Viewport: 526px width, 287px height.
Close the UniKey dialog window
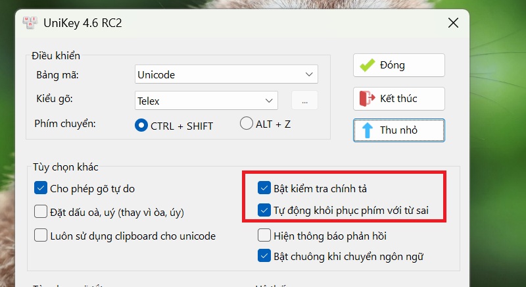[x=453, y=23]
